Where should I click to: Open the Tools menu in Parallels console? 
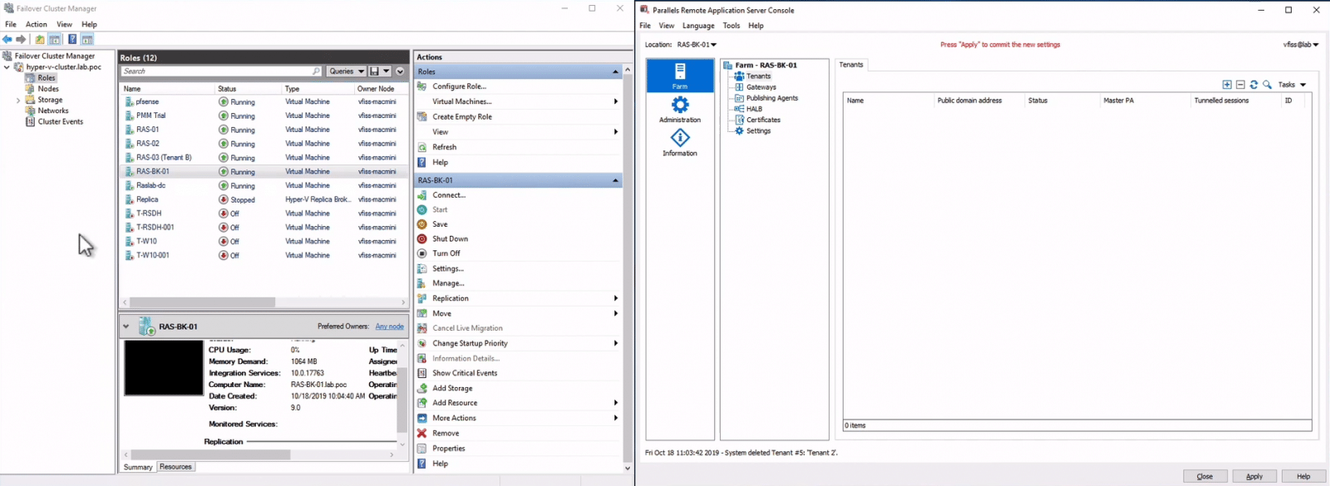(x=731, y=26)
